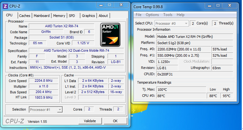The width and height of the screenshot is (243, 130).
Task: Click the Level 2 cache 2 x 512 KBytes
Action: pyautogui.click(x=93, y=92)
